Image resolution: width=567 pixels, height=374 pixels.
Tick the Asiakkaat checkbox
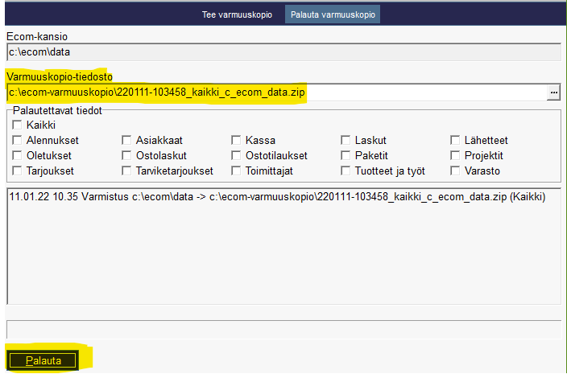pos(126,140)
